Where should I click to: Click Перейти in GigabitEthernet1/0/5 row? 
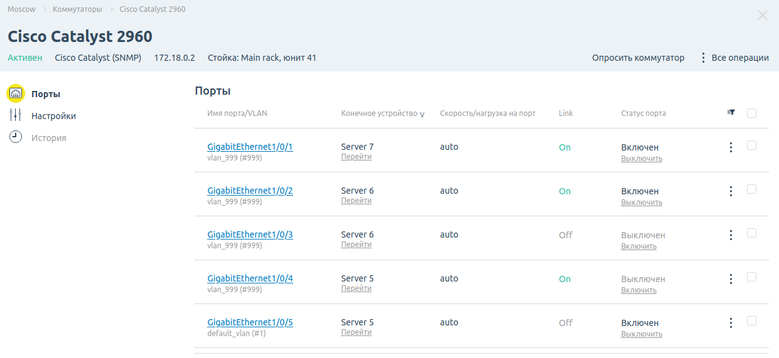(356, 332)
